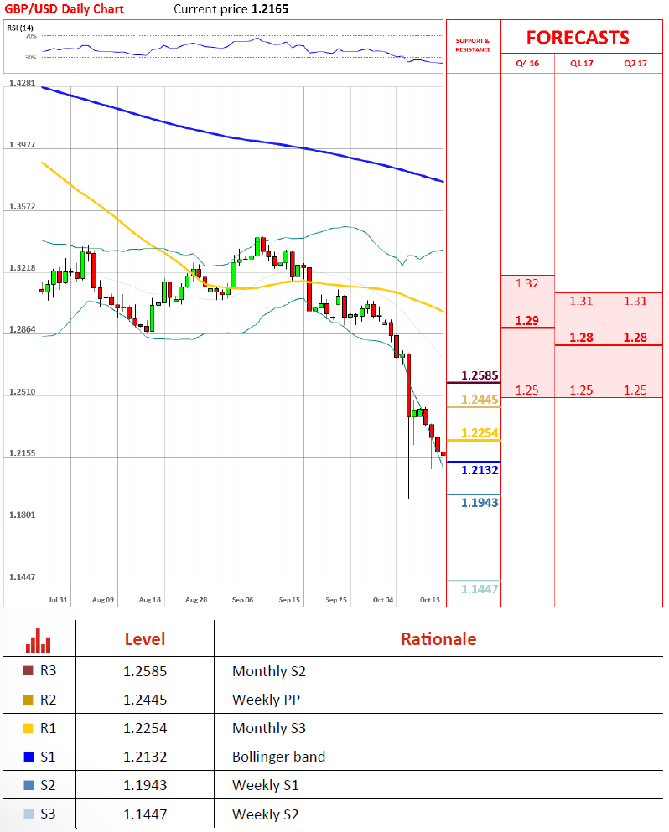Click the 1.31 value under Q1 17

582,301
